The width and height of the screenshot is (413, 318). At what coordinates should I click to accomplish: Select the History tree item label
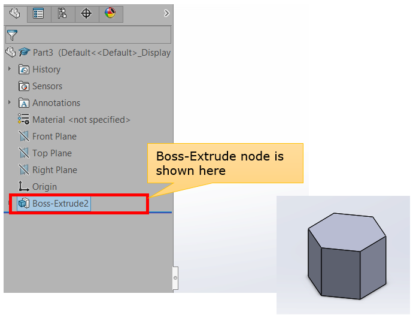(x=47, y=69)
